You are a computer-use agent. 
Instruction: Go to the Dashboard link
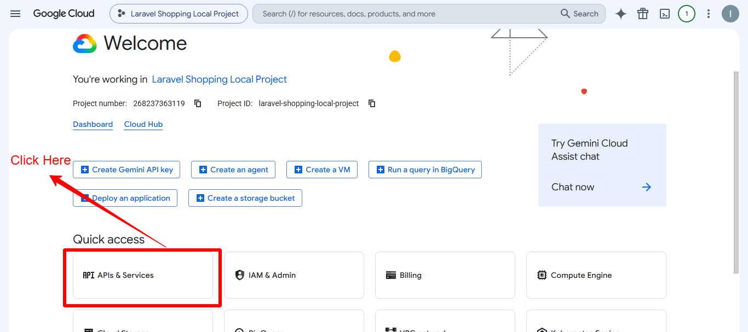pyautogui.click(x=93, y=124)
